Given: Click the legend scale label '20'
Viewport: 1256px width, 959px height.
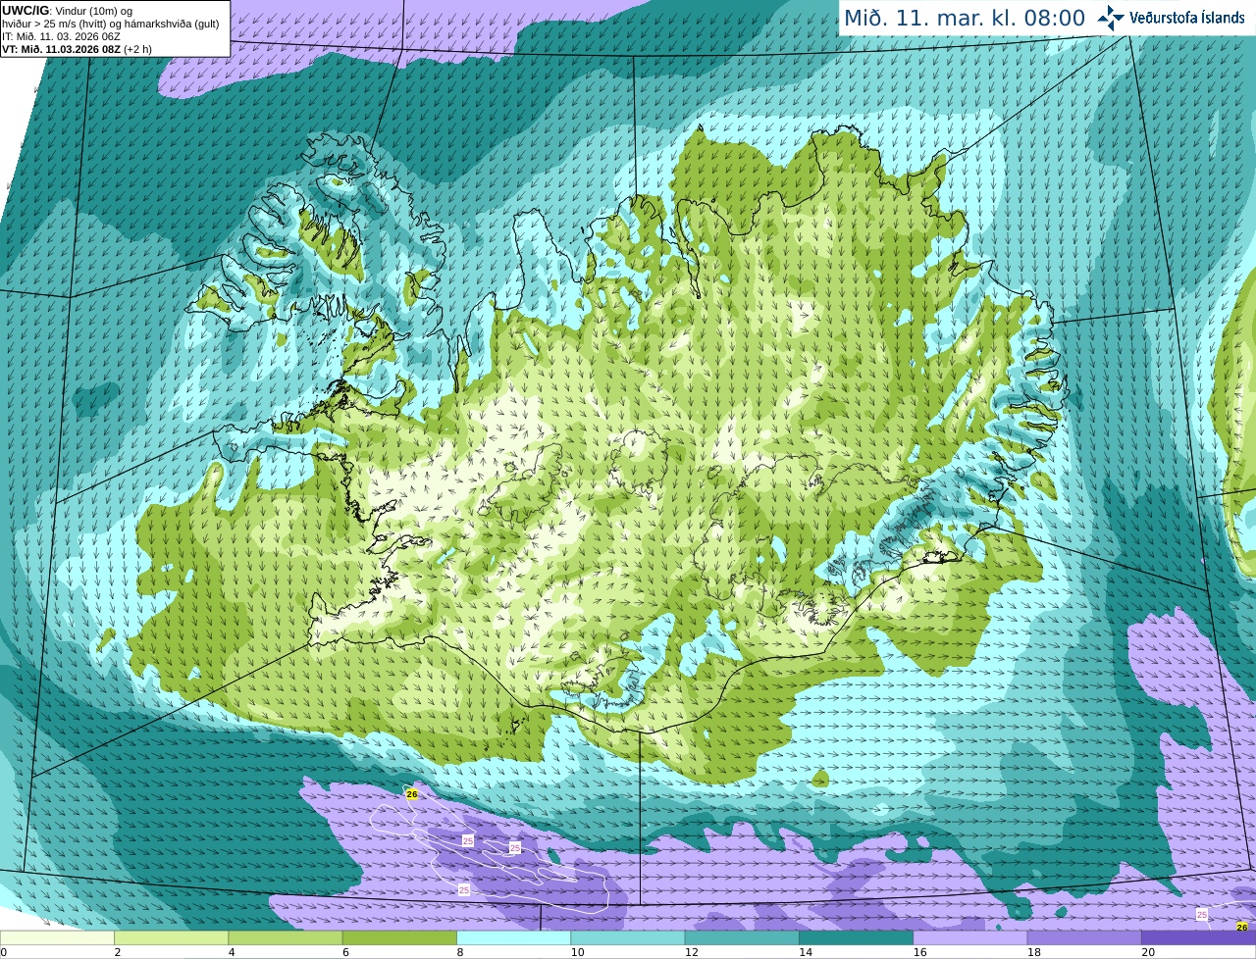Looking at the screenshot, I should tap(1148, 952).
